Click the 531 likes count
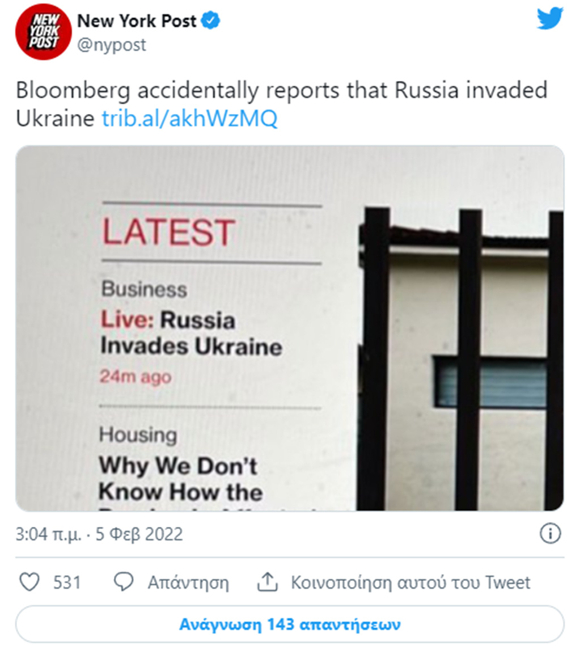 point(67,583)
